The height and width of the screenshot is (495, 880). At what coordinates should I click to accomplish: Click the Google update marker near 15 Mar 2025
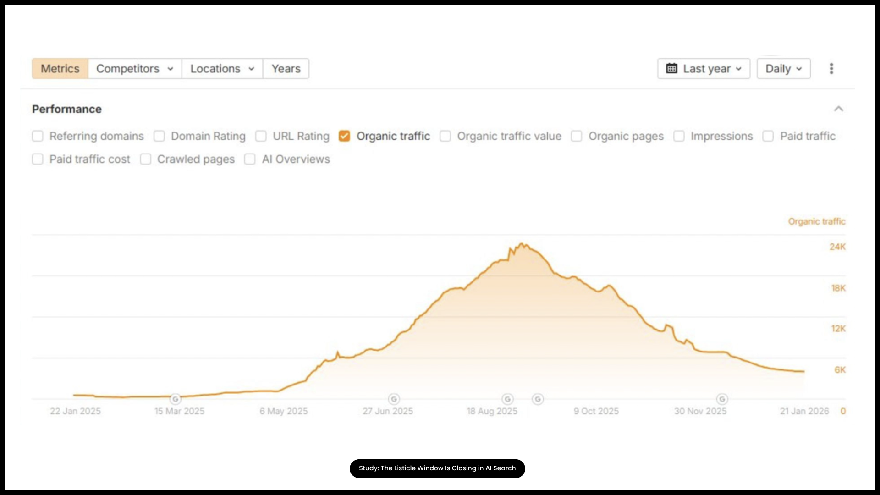(176, 399)
